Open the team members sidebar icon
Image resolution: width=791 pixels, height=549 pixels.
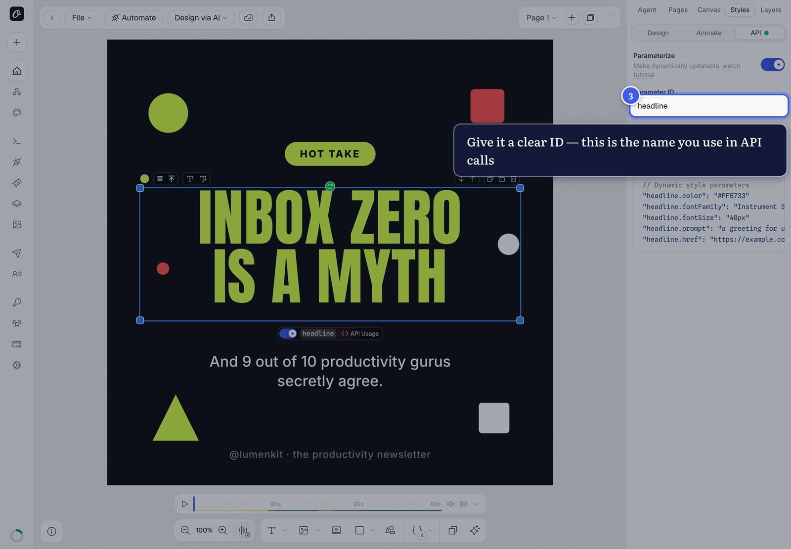[17, 323]
